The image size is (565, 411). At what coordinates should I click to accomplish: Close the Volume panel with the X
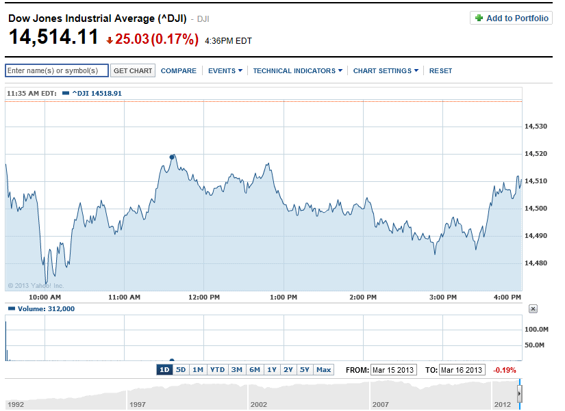click(533, 309)
